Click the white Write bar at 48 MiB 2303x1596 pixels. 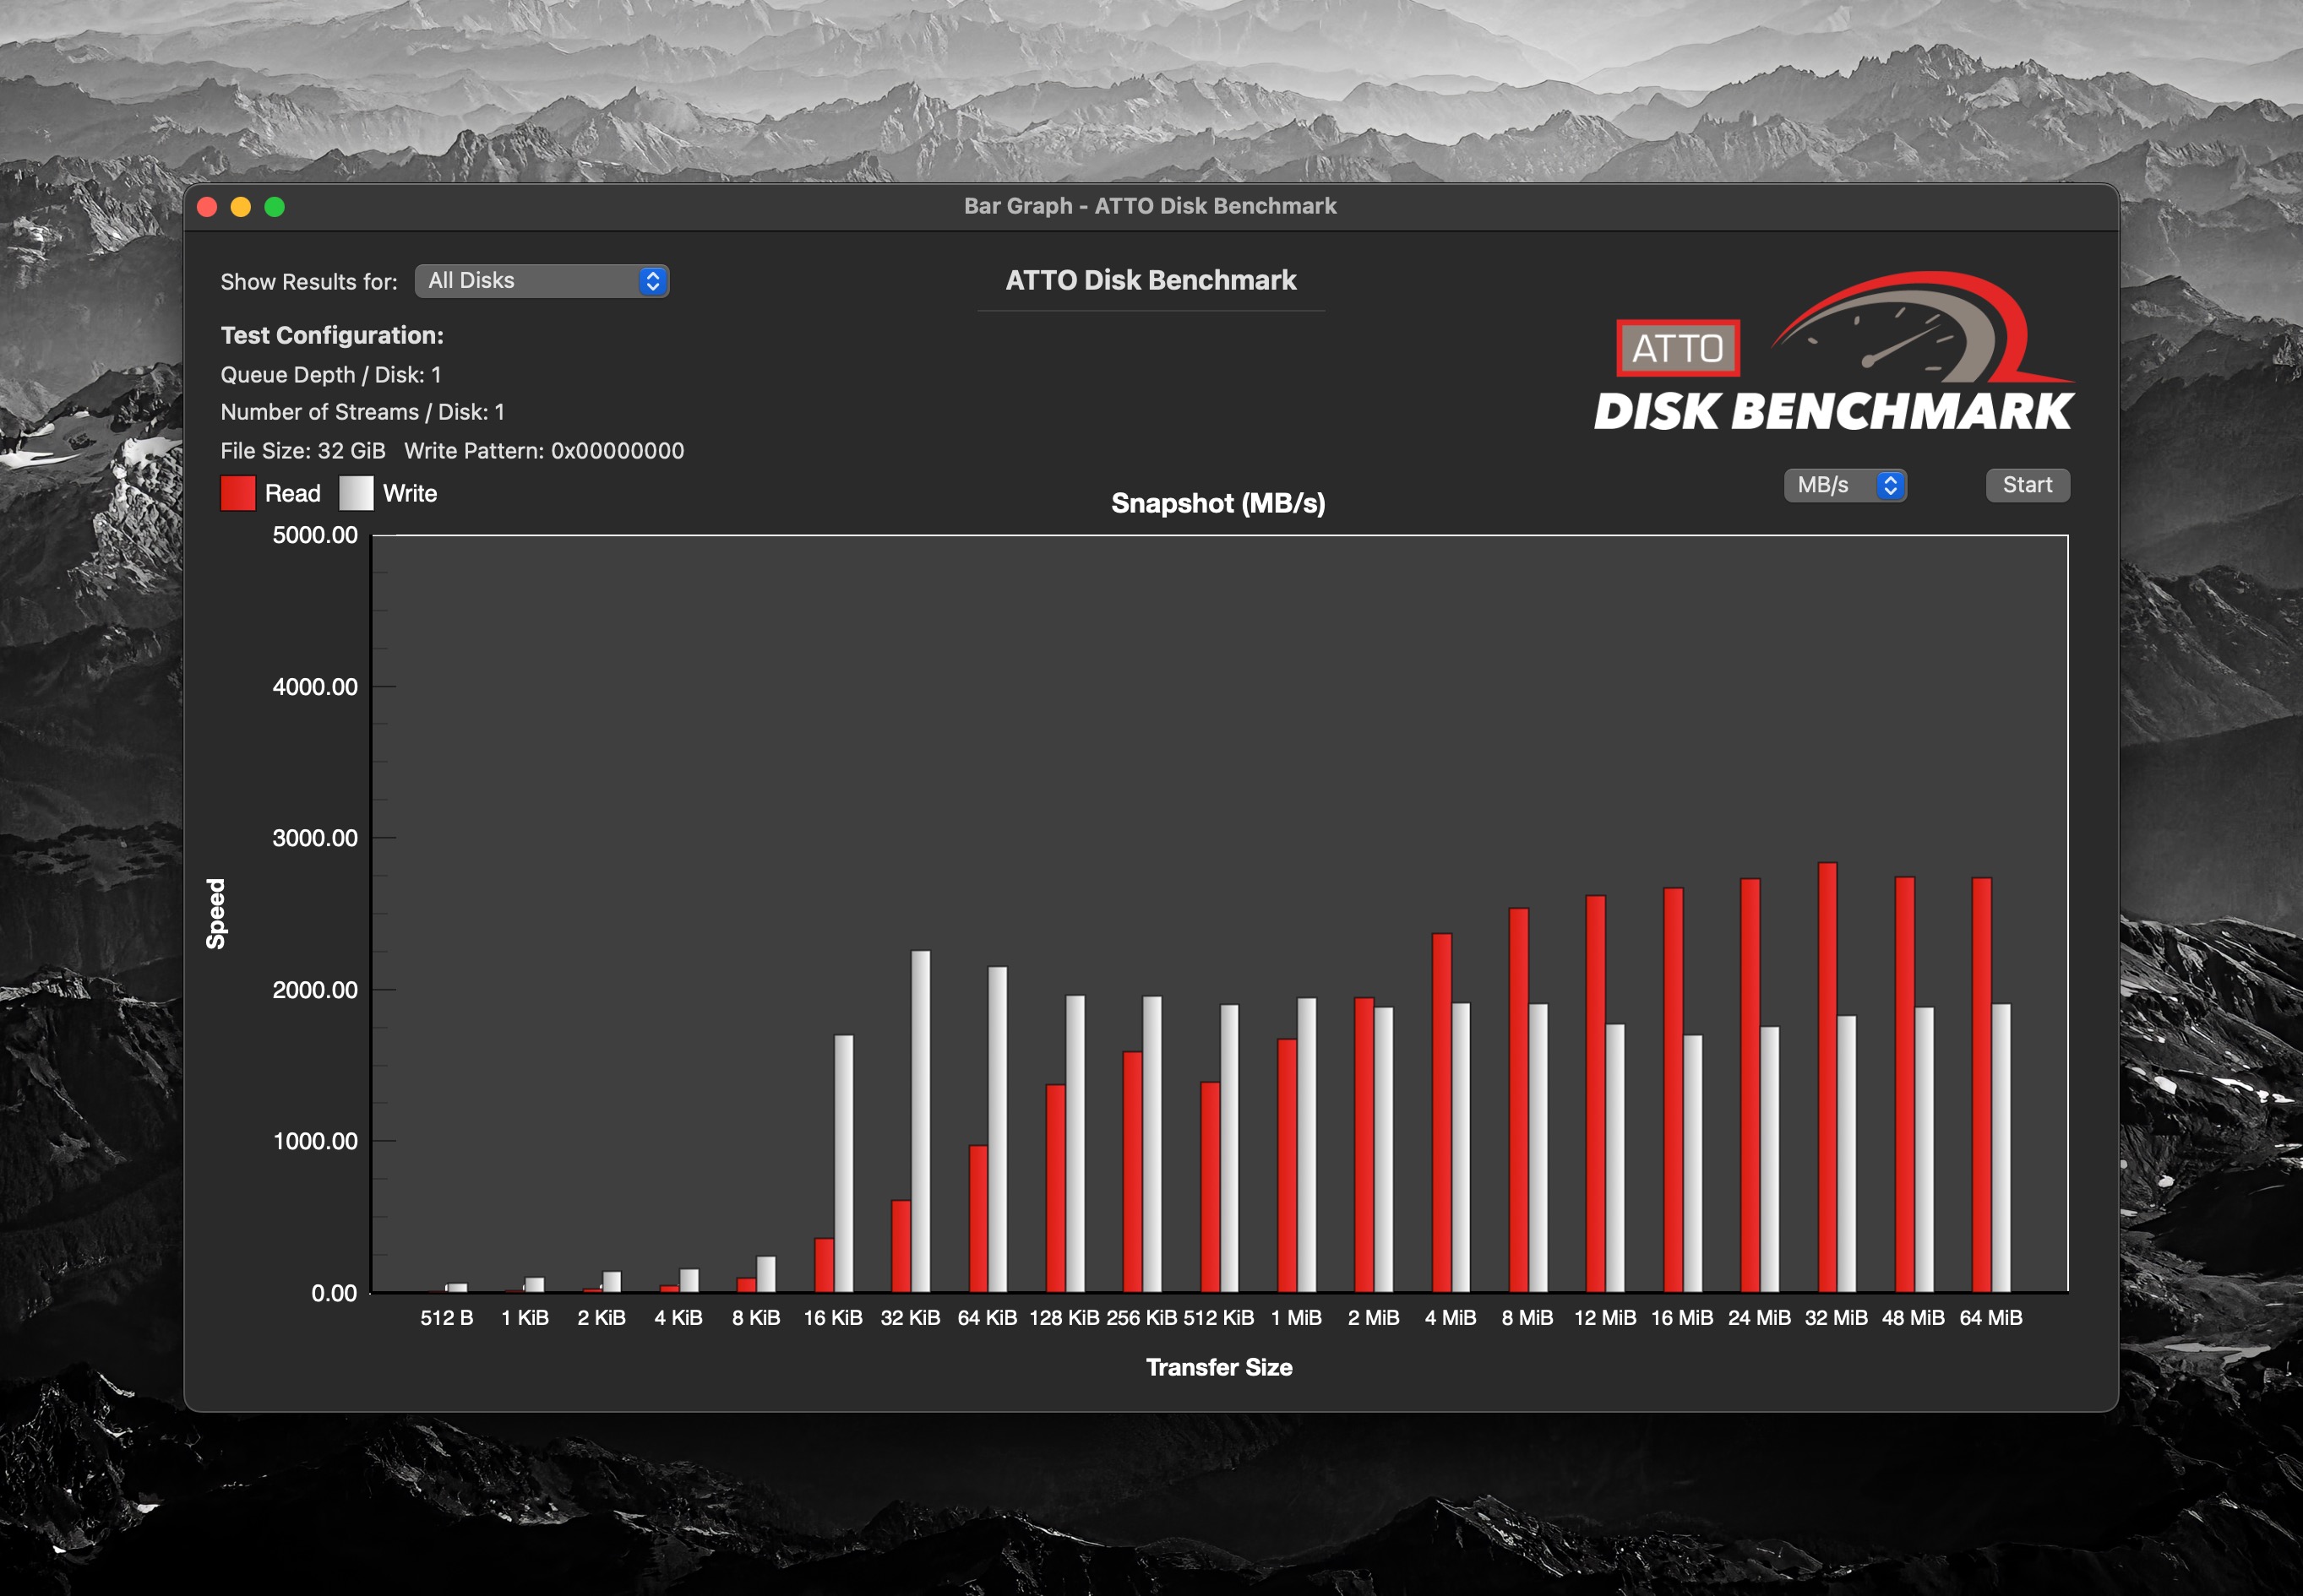tap(1924, 1150)
